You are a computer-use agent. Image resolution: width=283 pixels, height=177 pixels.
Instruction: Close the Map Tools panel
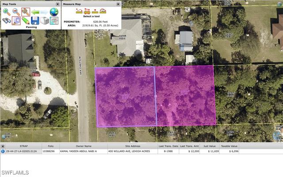(x=57, y=4)
